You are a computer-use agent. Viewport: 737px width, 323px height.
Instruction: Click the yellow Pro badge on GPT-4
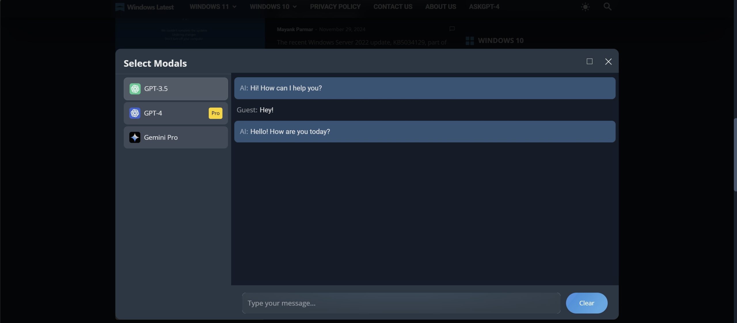pos(215,113)
